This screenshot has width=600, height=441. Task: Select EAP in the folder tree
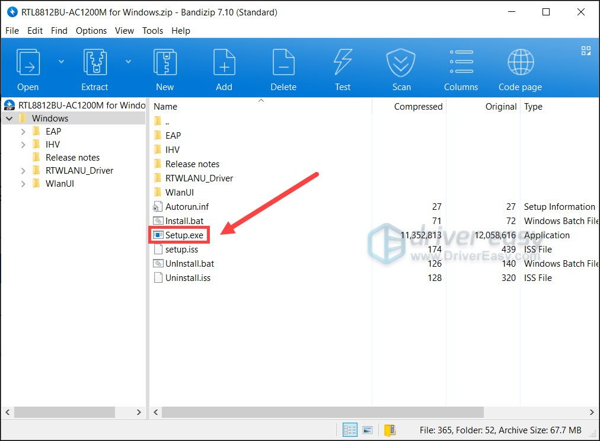(x=53, y=132)
